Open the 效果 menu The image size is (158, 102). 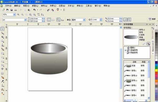[x=53, y=6]
